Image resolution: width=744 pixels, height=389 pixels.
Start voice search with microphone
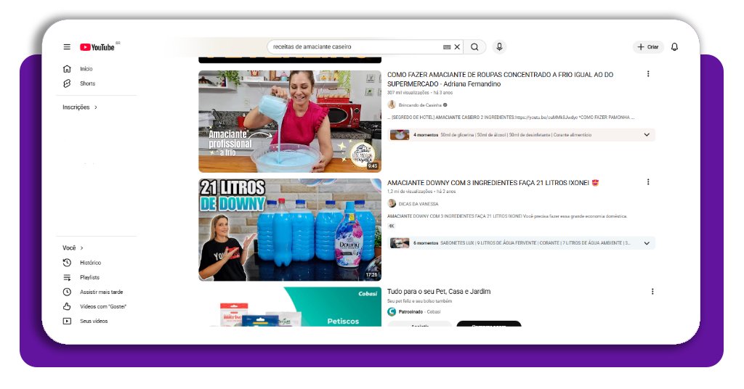click(x=499, y=46)
